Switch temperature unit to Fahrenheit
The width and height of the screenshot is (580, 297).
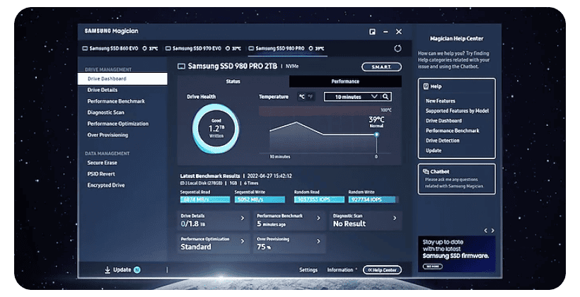click(x=311, y=97)
